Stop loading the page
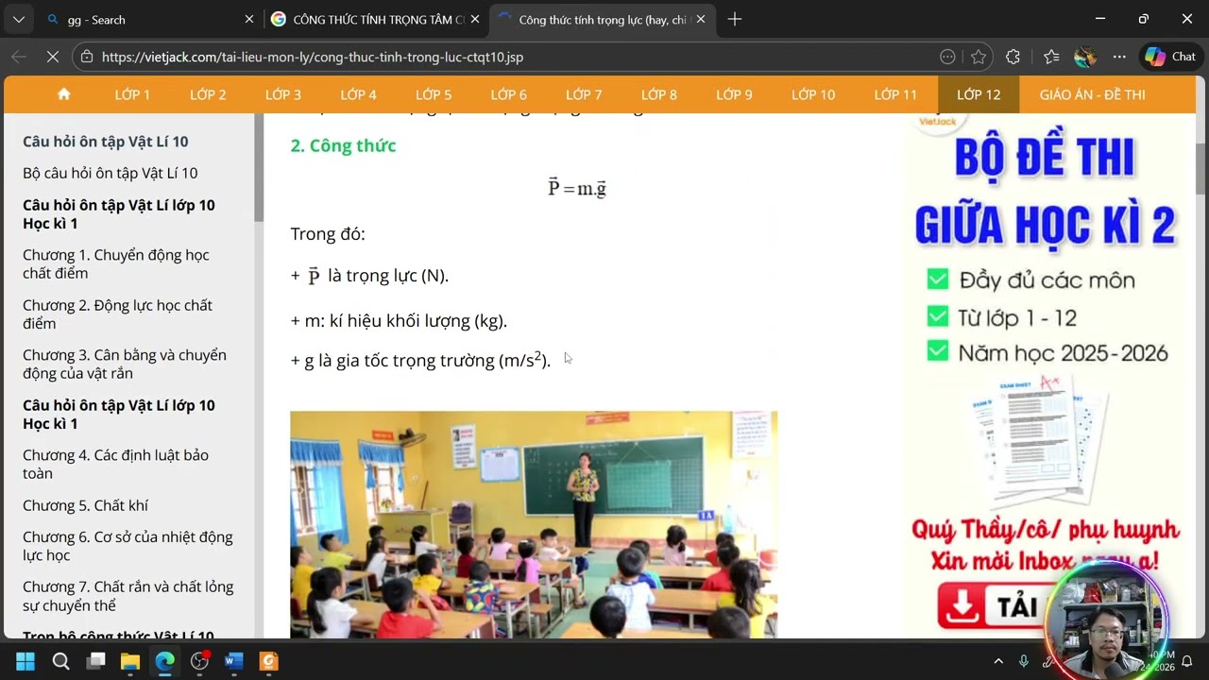This screenshot has width=1209, height=680. [53, 57]
